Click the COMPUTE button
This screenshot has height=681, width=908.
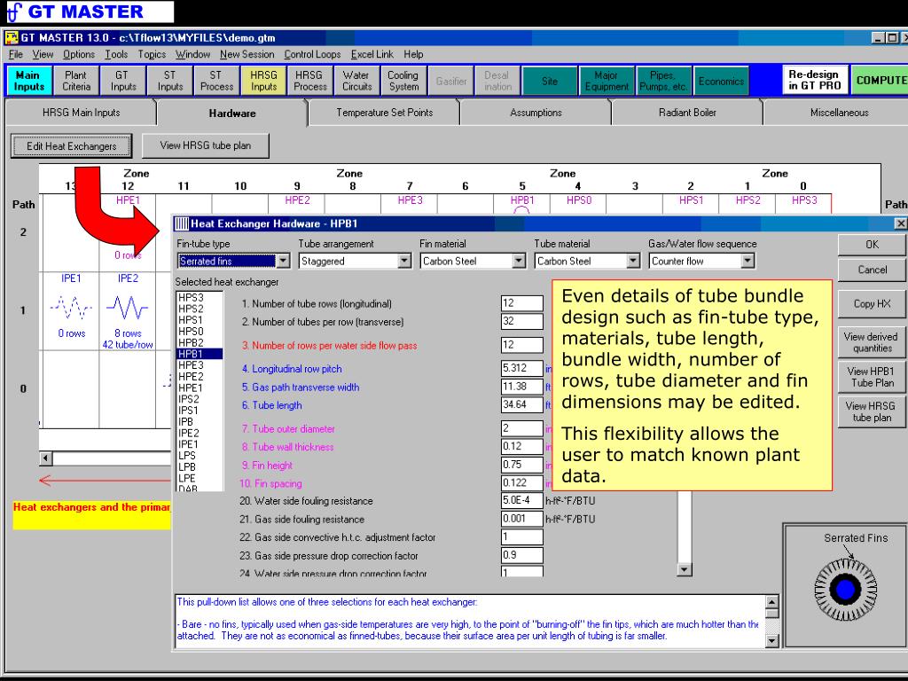(x=881, y=80)
